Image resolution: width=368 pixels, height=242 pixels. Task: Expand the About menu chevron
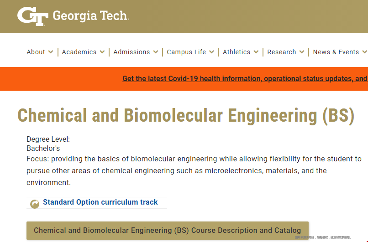(x=51, y=52)
